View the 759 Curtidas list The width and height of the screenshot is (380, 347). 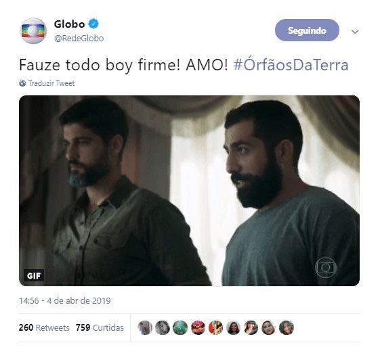pos(100,327)
